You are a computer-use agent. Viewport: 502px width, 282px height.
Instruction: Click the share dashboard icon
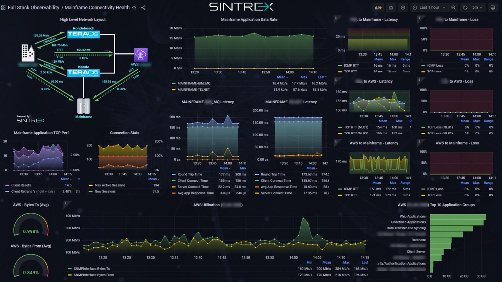143,7
